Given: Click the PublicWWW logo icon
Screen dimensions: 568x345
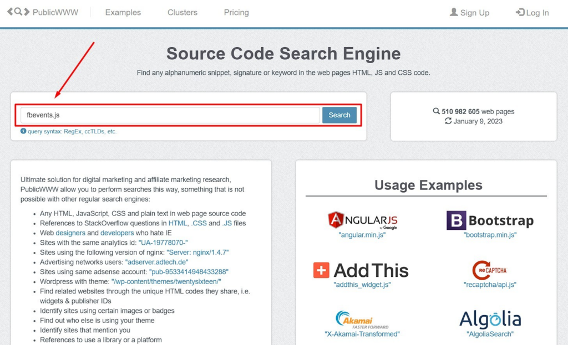Looking at the screenshot, I should coord(18,12).
